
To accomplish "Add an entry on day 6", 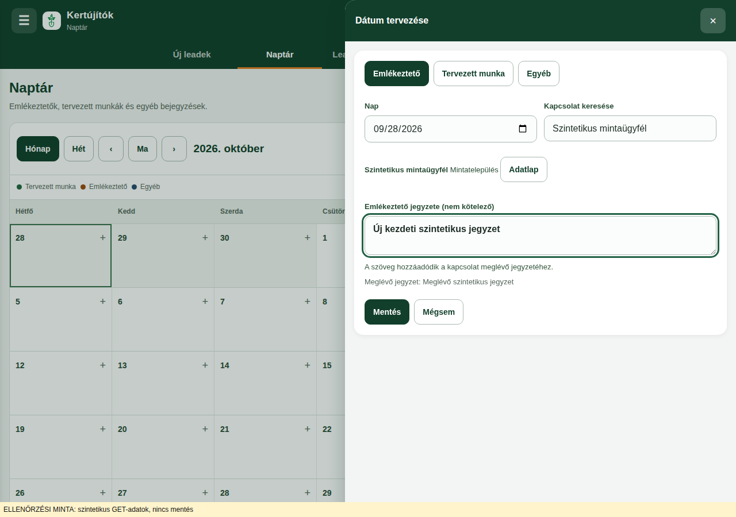I will [x=205, y=301].
